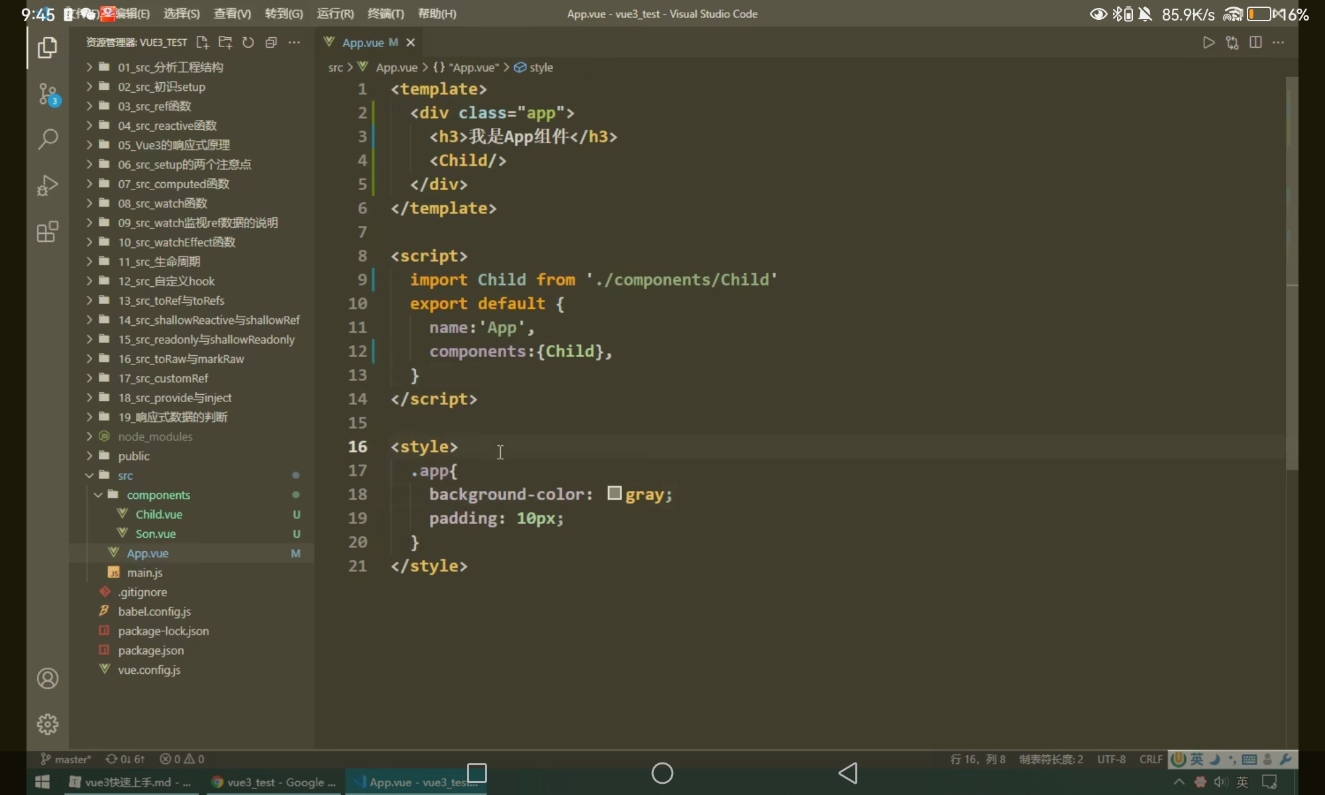Open the Run and Debug view
Viewport: 1325px width, 795px height.
coord(48,185)
